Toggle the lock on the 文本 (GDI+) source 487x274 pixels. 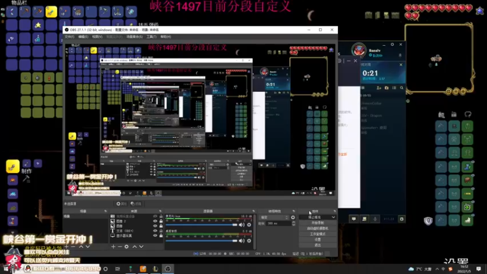click(161, 231)
